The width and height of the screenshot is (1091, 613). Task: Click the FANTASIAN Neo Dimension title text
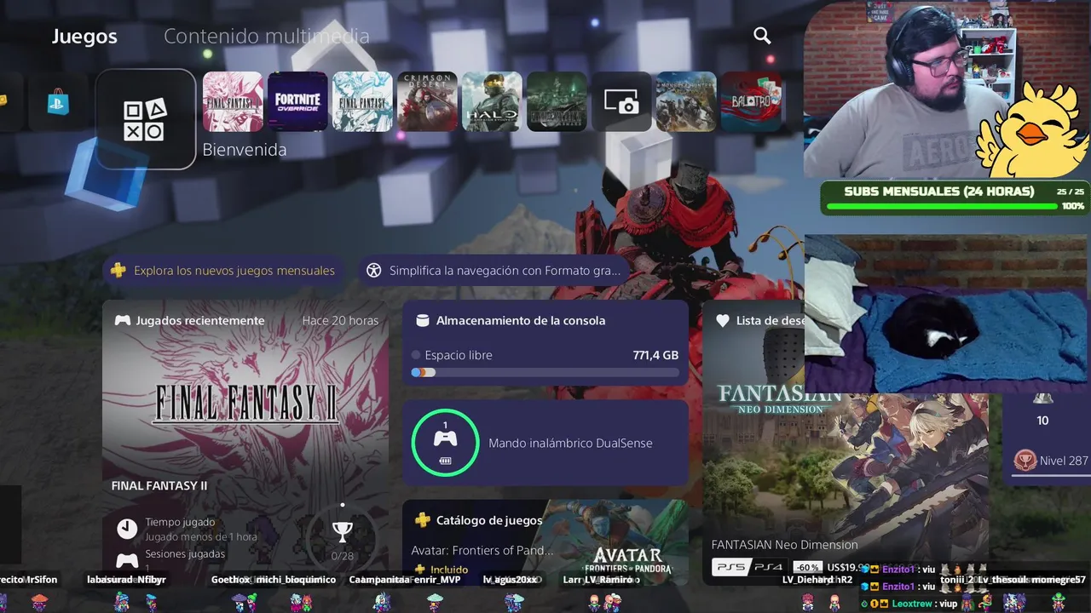(x=785, y=545)
